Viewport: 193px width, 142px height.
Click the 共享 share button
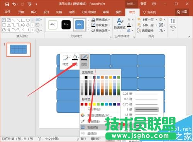[x=182, y=12]
